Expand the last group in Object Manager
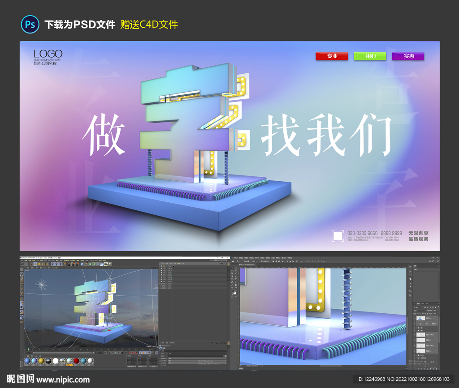The height and width of the screenshot is (388, 459). (161, 288)
